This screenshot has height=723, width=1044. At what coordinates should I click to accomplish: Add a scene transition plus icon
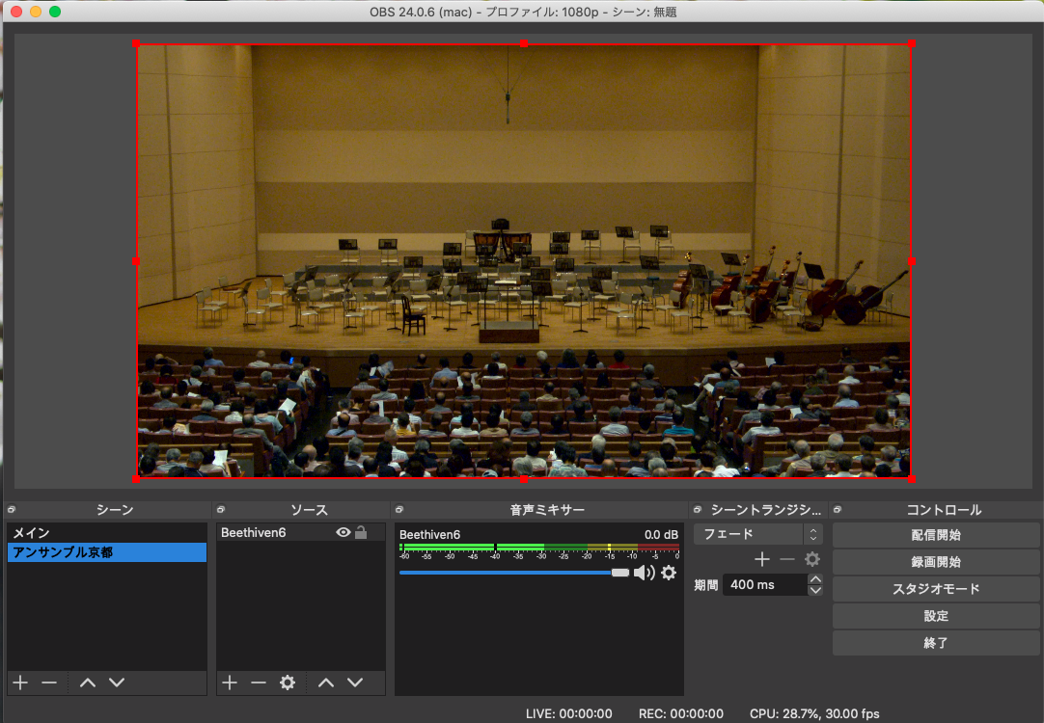[x=762, y=559]
